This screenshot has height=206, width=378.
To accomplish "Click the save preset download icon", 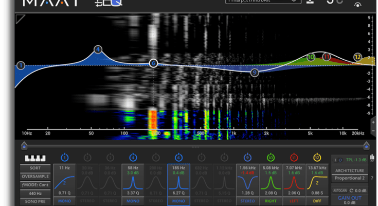I will tap(310, 2).
